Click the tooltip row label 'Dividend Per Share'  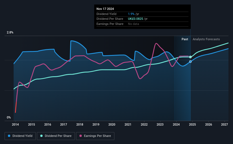coord(110,19)
